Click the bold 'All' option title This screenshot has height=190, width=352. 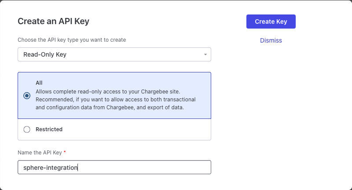(x=39, y=82)
